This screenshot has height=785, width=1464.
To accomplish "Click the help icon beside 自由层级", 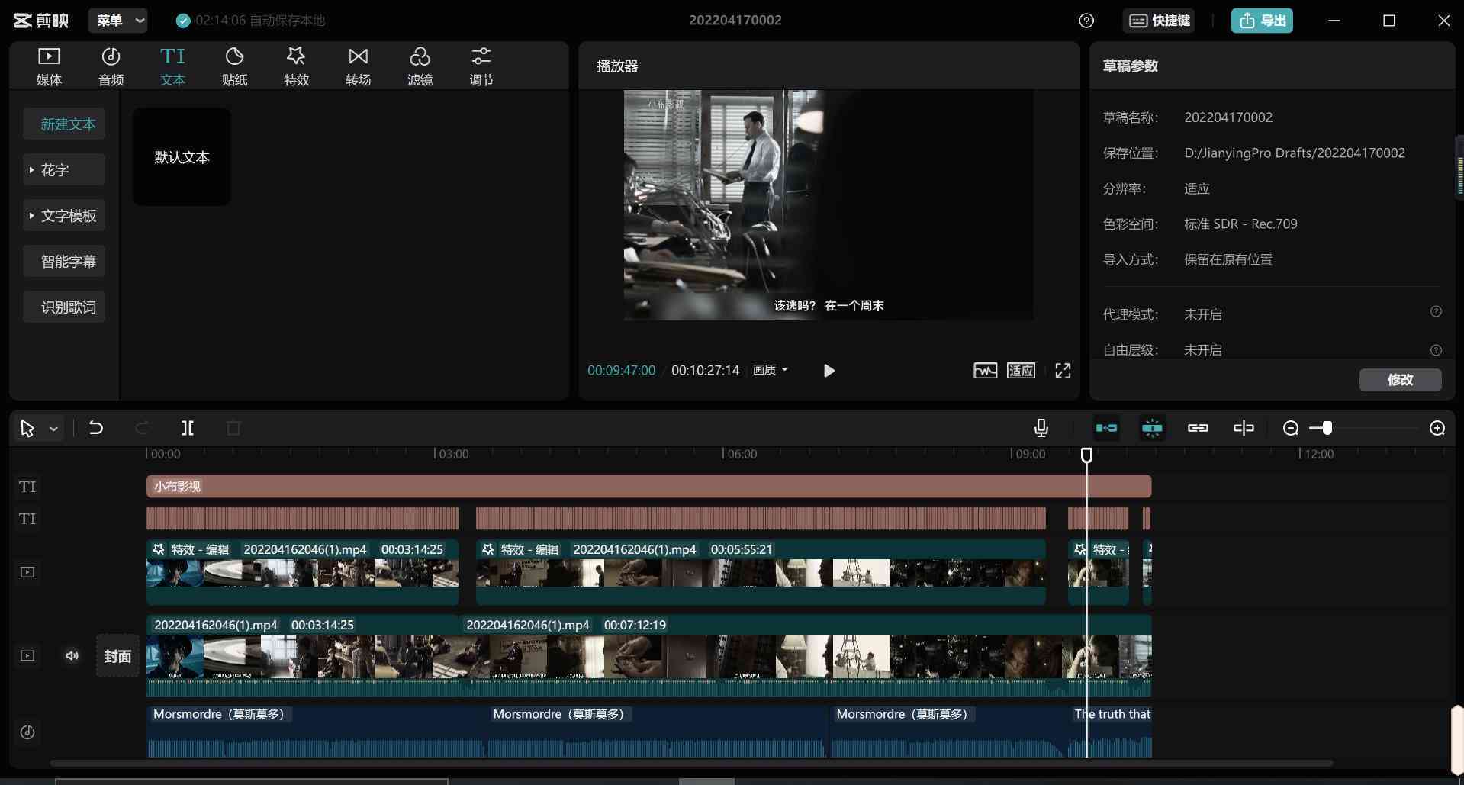I will 1436,350.
